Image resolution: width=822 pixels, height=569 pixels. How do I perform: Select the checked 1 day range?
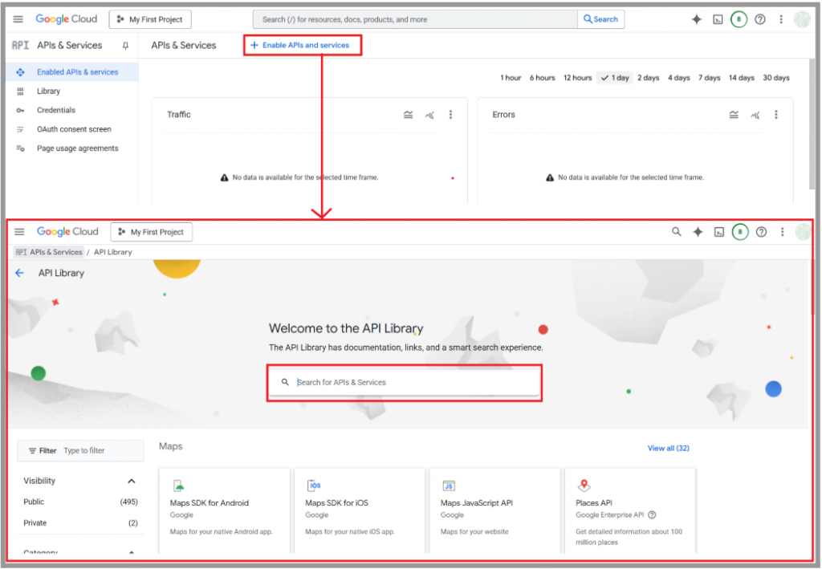pyautogui.click(x=614, y=78)
